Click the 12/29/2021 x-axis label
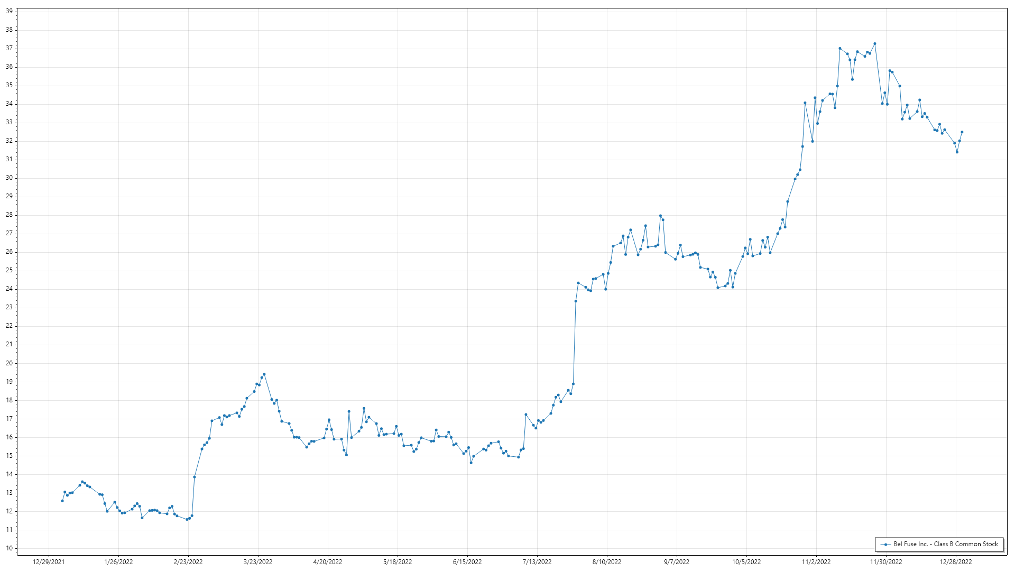Viewport: 1015px width, 571px height. click(x=49, y=562)
